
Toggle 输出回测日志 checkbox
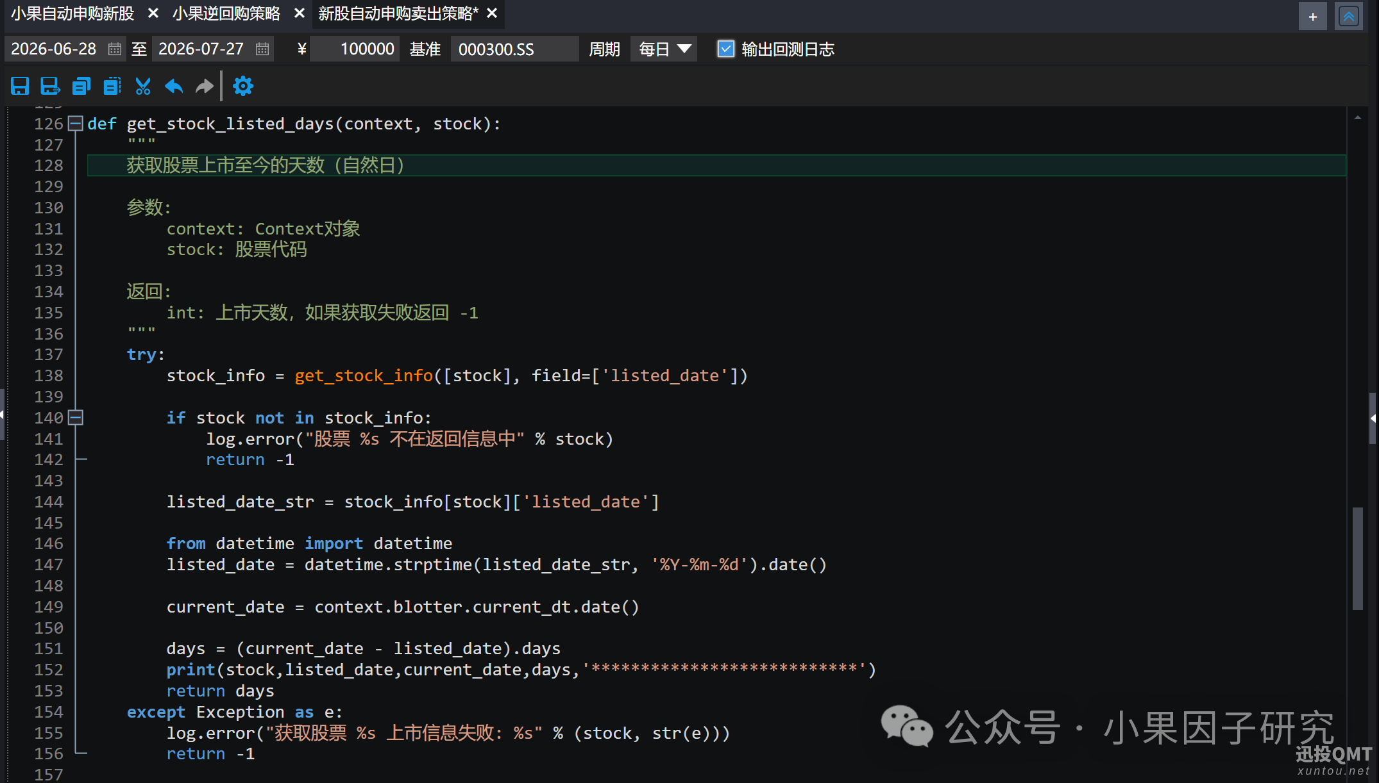click(x=725, y=49)
